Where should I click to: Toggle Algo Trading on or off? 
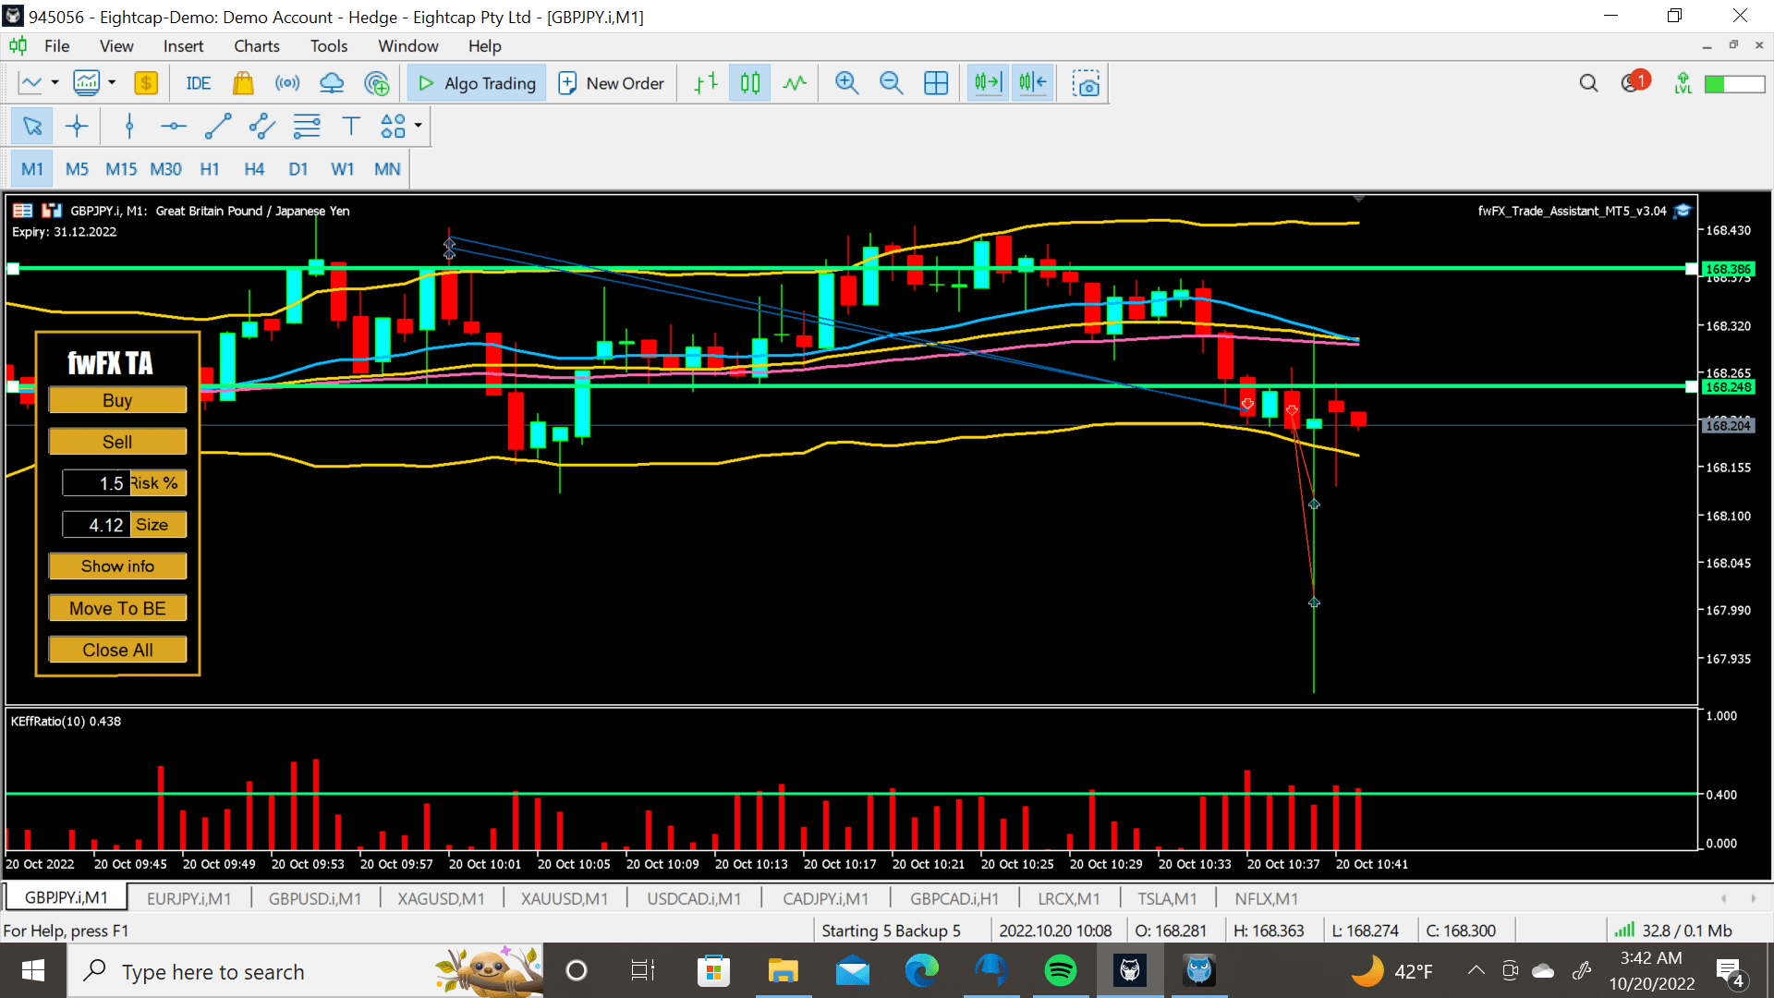point(477,83)
